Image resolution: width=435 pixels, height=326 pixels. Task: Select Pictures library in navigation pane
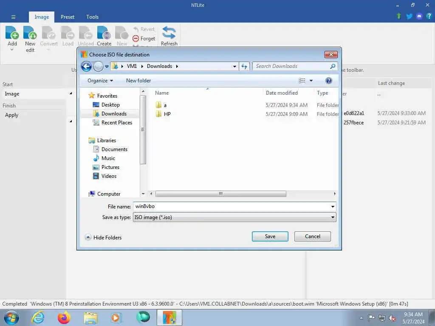tap(106, 167)
